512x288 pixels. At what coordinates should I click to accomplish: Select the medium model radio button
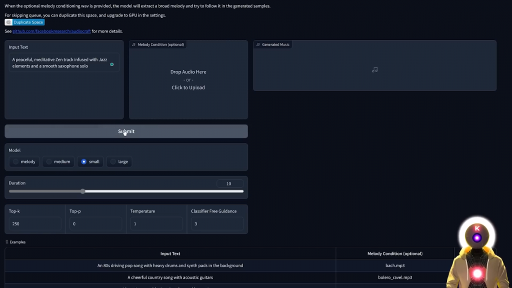click(49, 161)
